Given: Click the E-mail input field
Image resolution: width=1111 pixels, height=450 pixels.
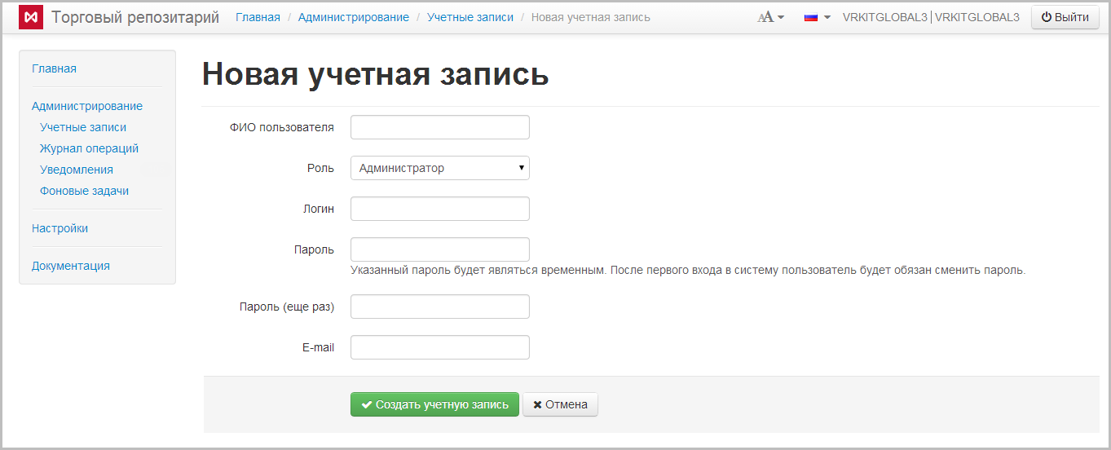Looking at the screenshot, I should pos(439,347).
